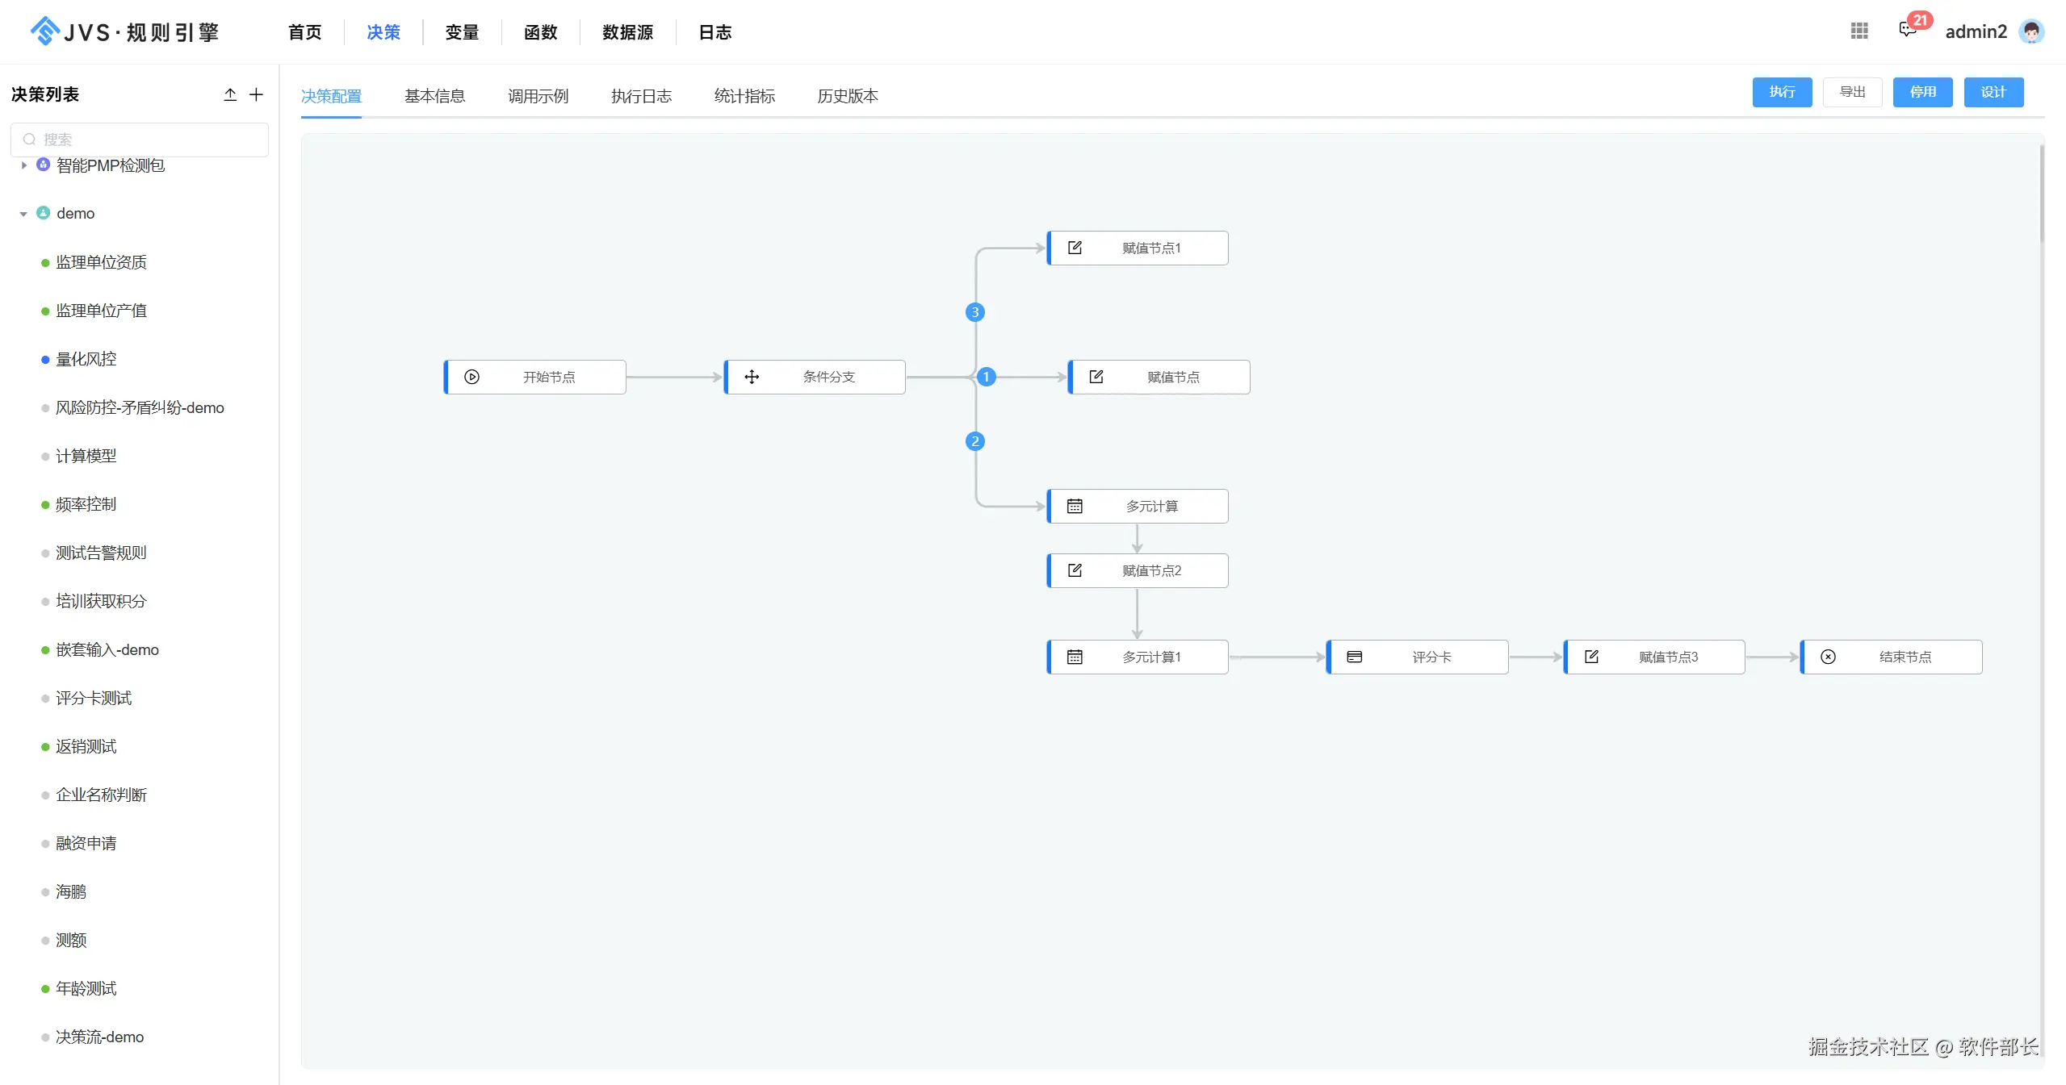2066x1085 pixels.
Task: Click branch priority badge number 3
Action: [x=975, y=312]
